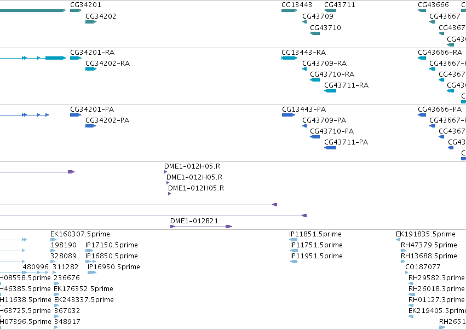466x330 pixels.
Task: Select EST RH47379.5prime
Action: pos(403,251)
